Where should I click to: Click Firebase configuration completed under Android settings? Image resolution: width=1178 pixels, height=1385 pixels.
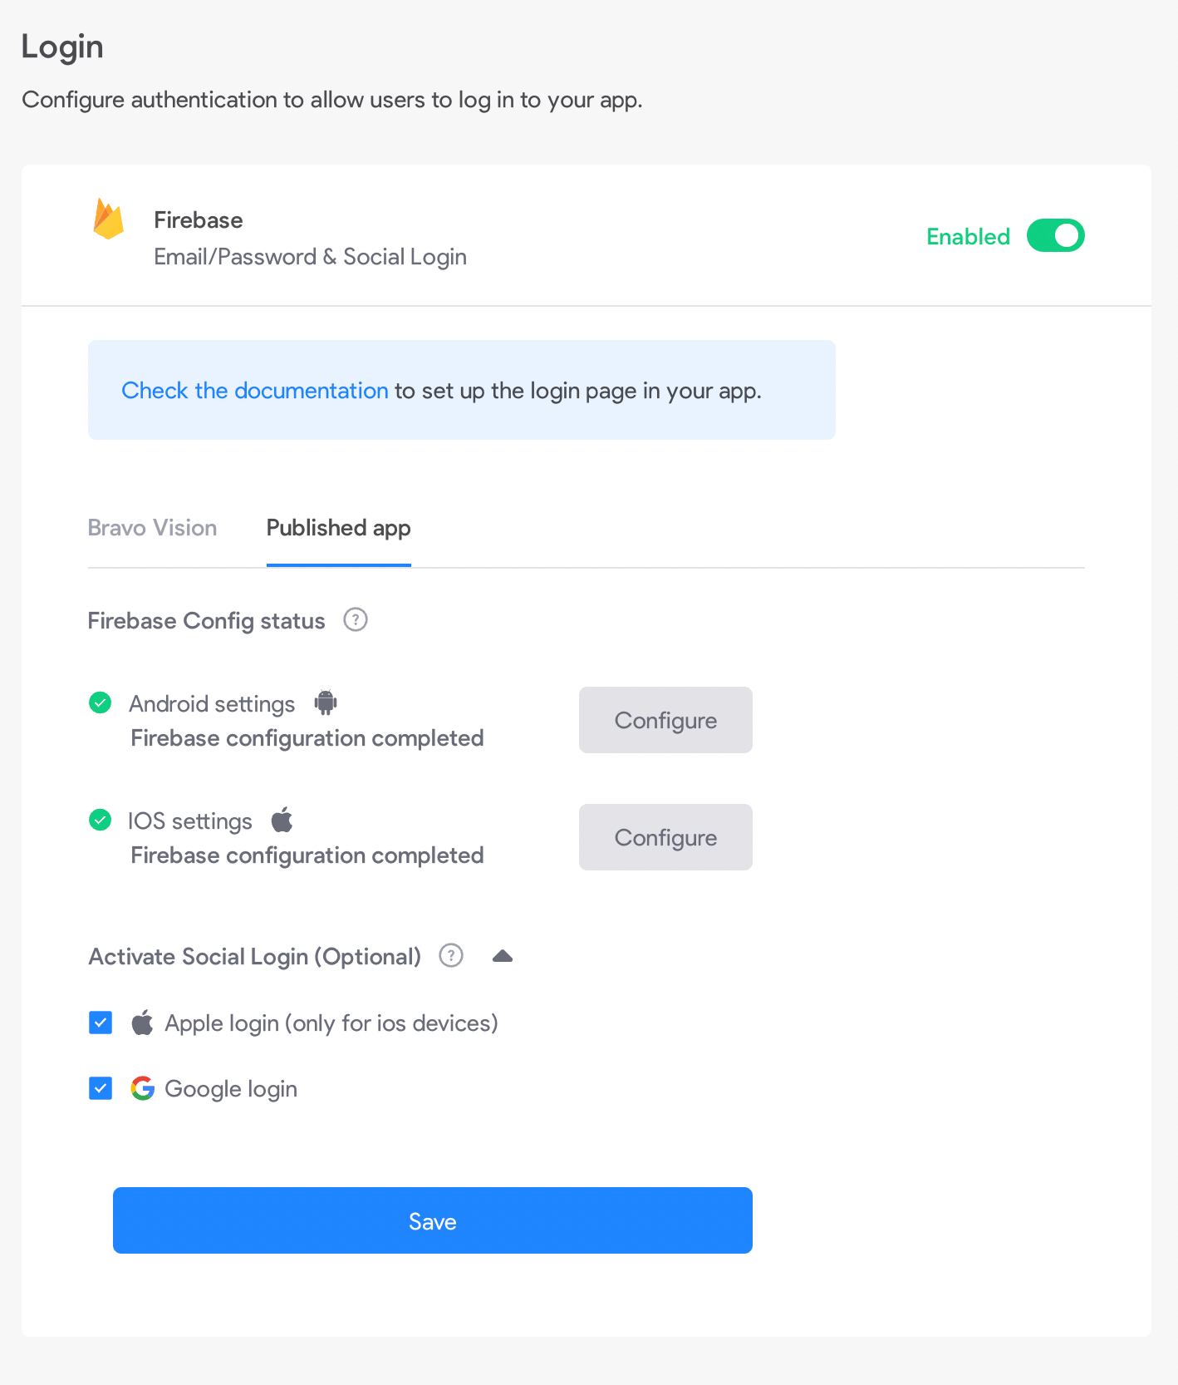[x=307, y=738]
